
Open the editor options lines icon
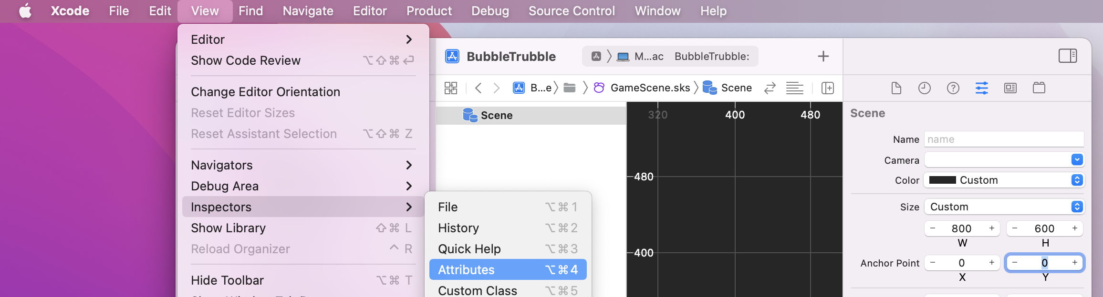795,88
